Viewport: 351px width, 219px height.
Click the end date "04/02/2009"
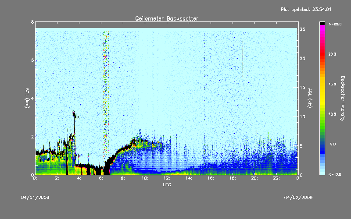coord(298,198)
